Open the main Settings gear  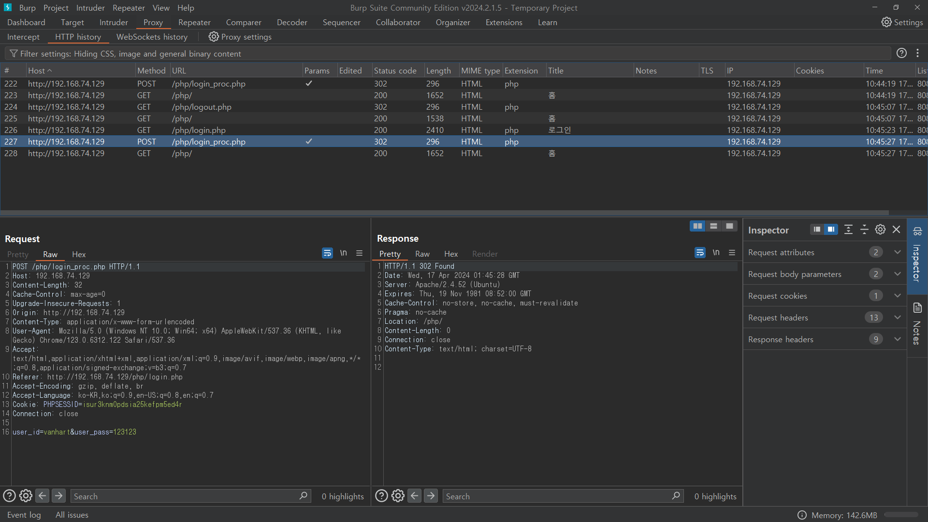[886, 22]
